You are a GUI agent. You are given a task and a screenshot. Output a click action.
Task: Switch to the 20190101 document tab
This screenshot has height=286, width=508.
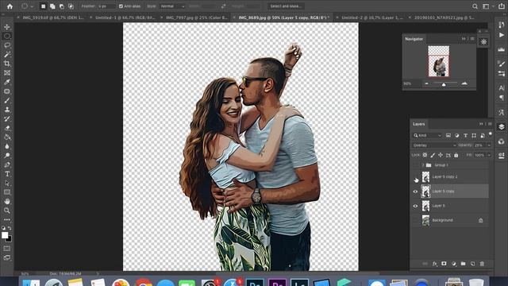tap(444, 17)
